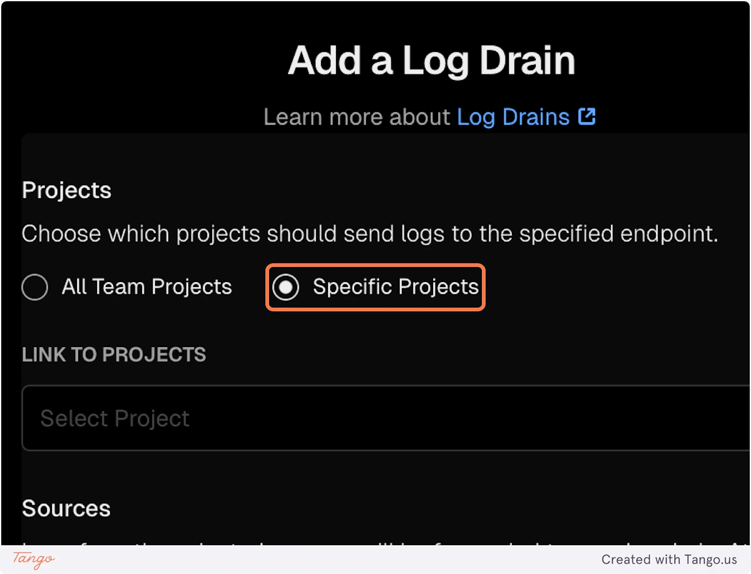Focus the Select Project input field
Viewport: 751px width, 574px height.
click(250, 418)
